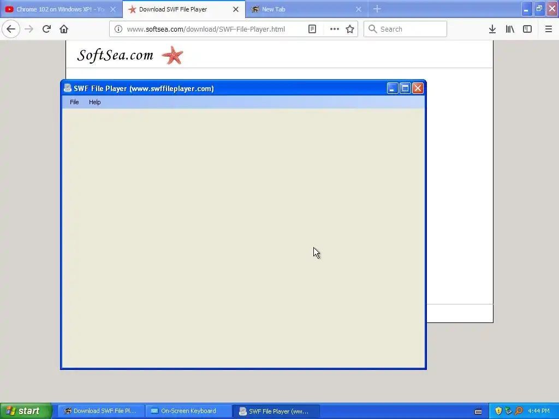Maximize the SWF File Player window
This screenshot has height=419, width=559.
pos(406,88)
